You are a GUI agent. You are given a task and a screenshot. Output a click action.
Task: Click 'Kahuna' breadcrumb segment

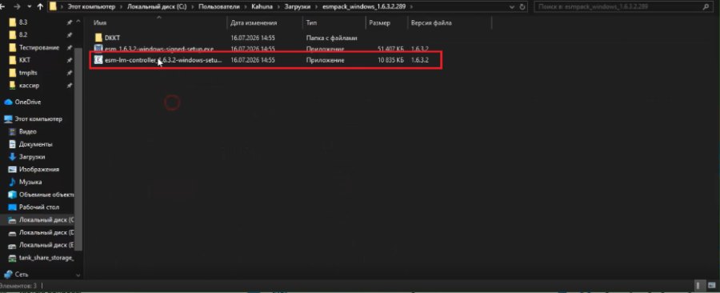pyautogui.click(x=262, y=7)
